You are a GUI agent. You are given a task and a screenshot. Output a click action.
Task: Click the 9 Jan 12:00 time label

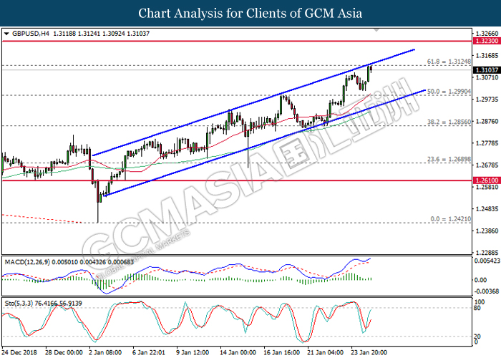click(x=193, y=352)
